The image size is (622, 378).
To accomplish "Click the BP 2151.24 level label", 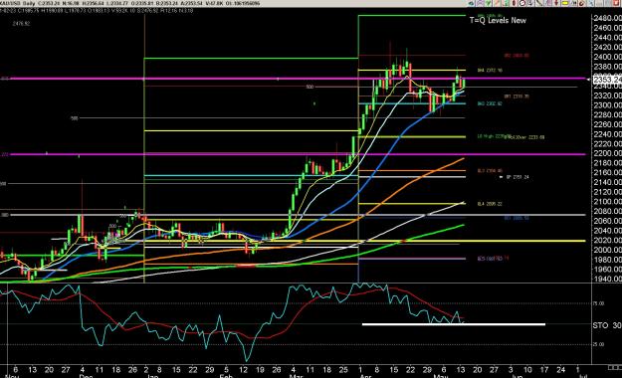I will tap(518, 177).
